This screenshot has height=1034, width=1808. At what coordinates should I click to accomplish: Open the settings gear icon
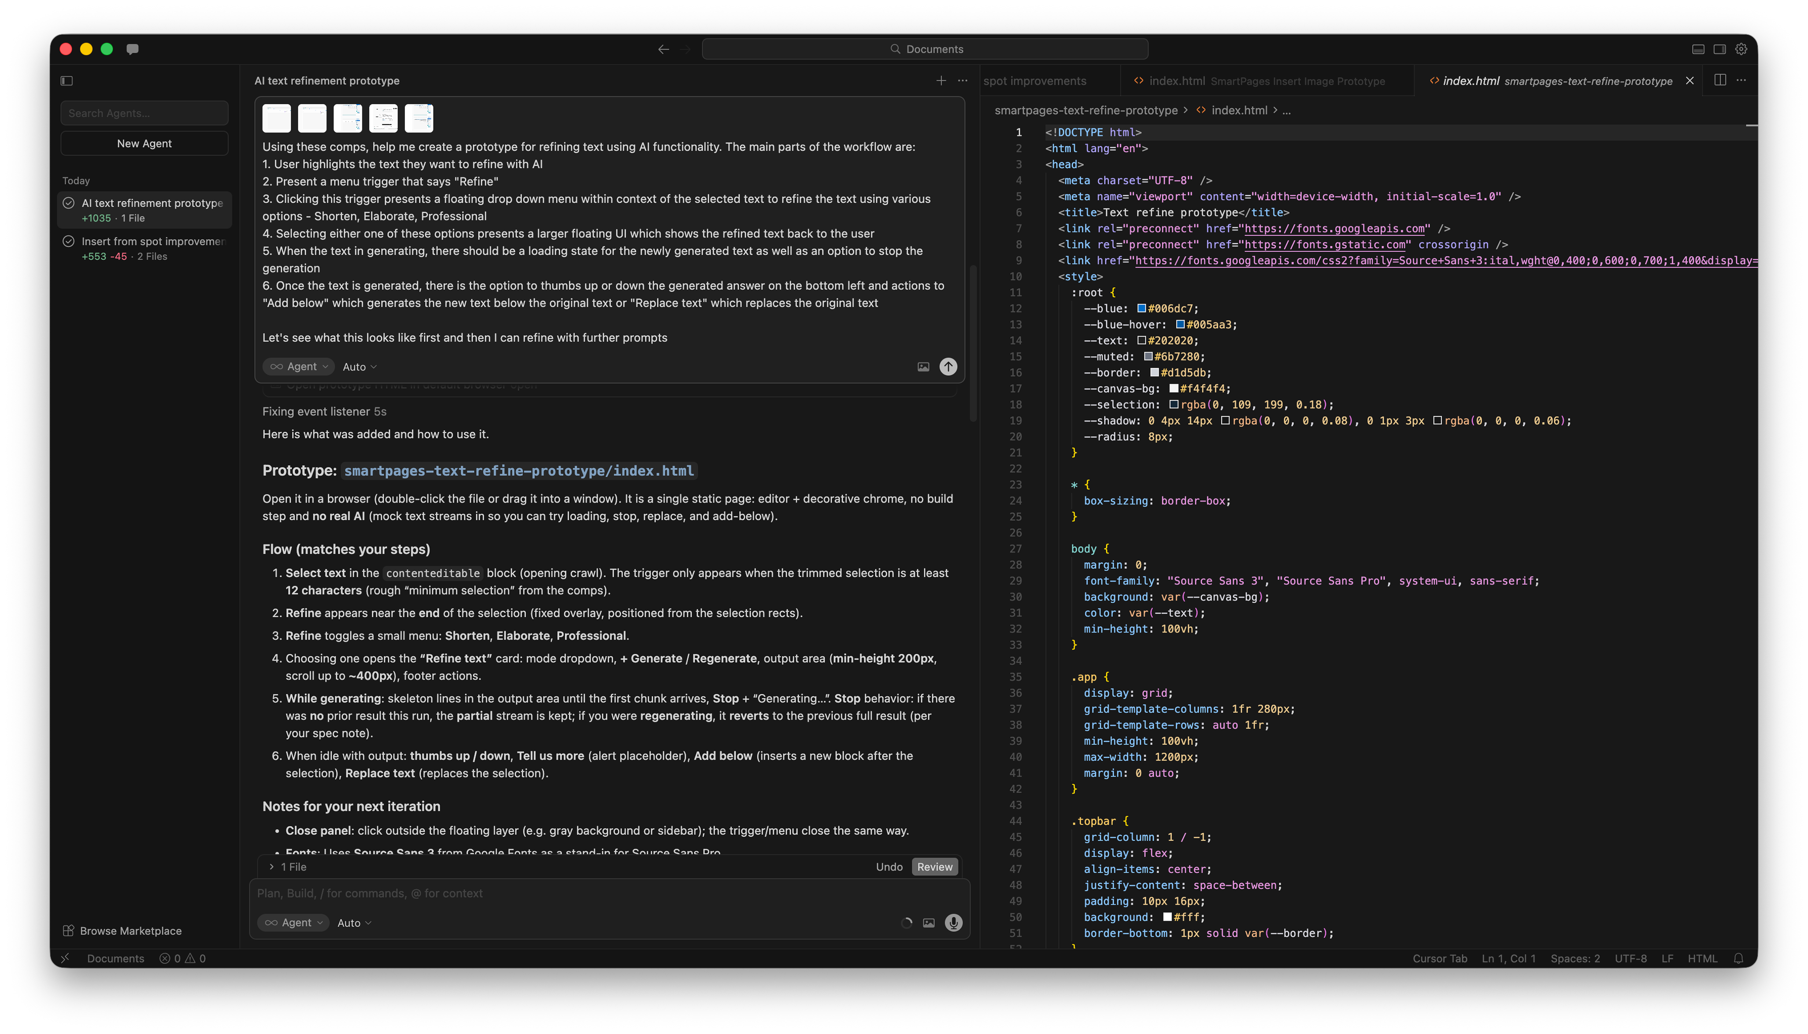coord(1741,49)
